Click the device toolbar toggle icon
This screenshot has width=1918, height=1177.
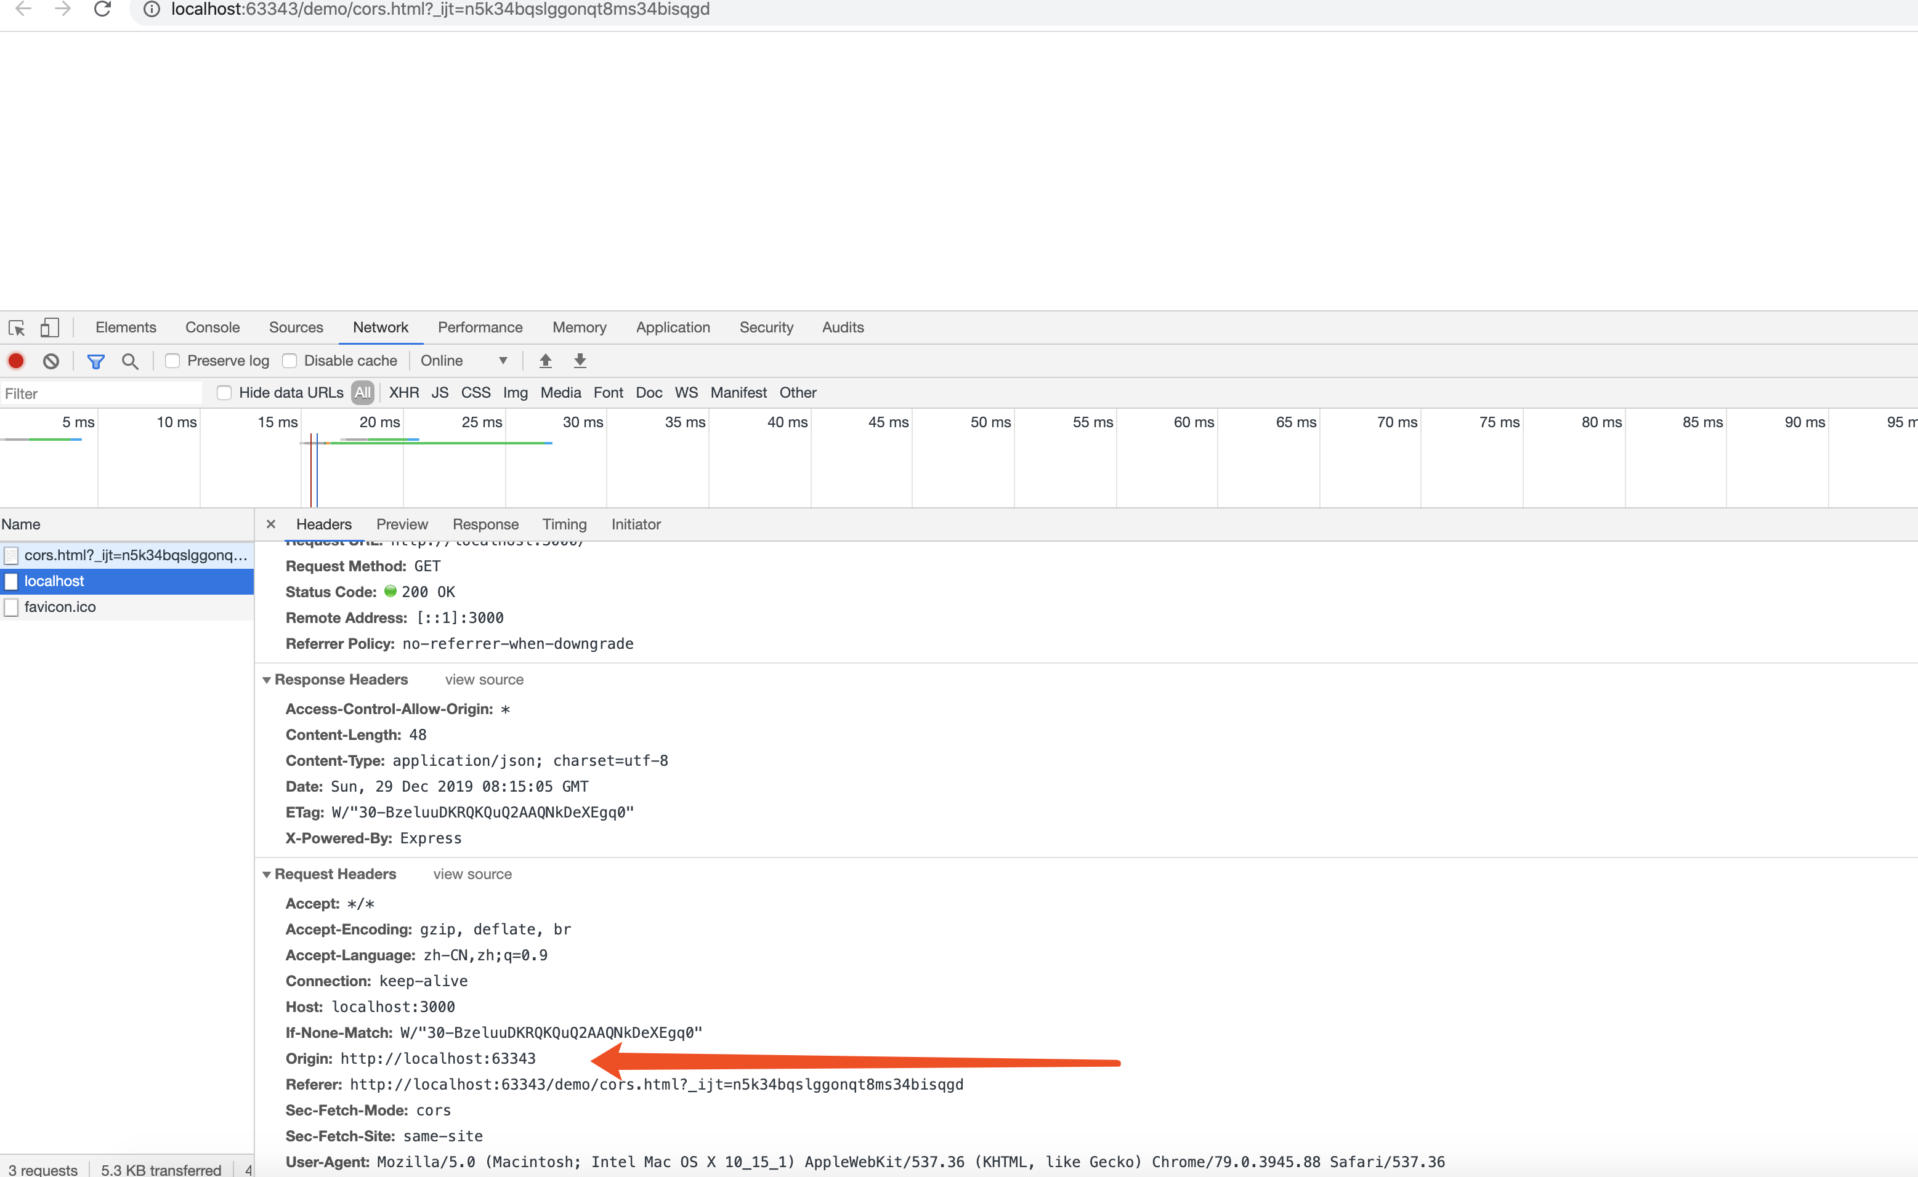49,327
